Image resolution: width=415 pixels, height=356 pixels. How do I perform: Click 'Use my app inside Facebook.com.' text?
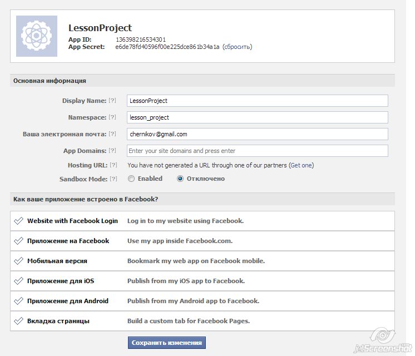(x=180, y=241)
